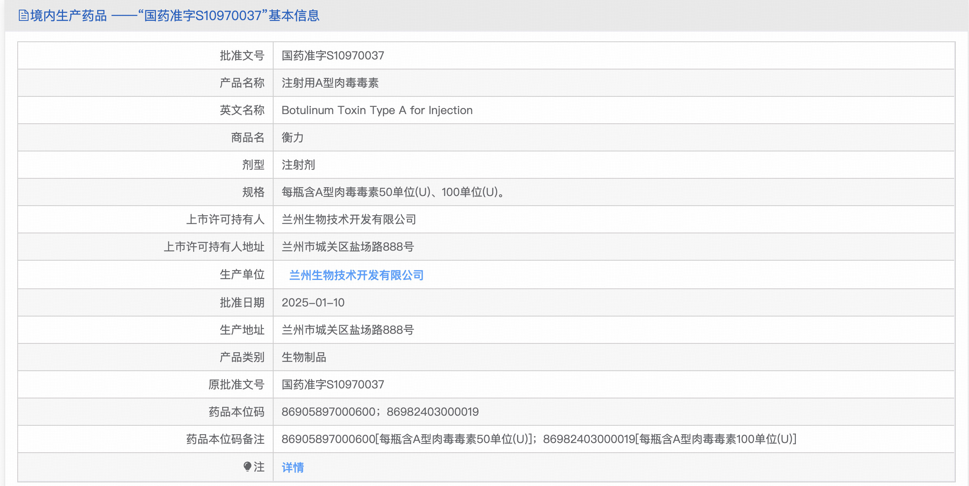
Task: Click the 批准文号 row label
Action: click(242, 55)
